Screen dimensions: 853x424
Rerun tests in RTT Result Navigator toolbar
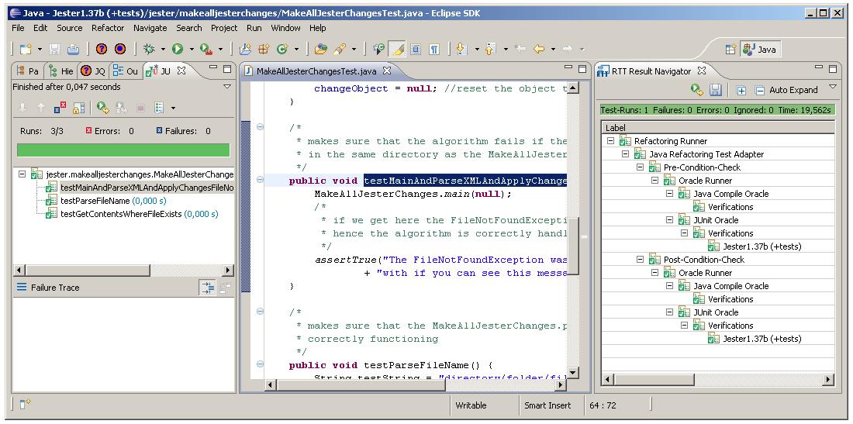[698, 90]
